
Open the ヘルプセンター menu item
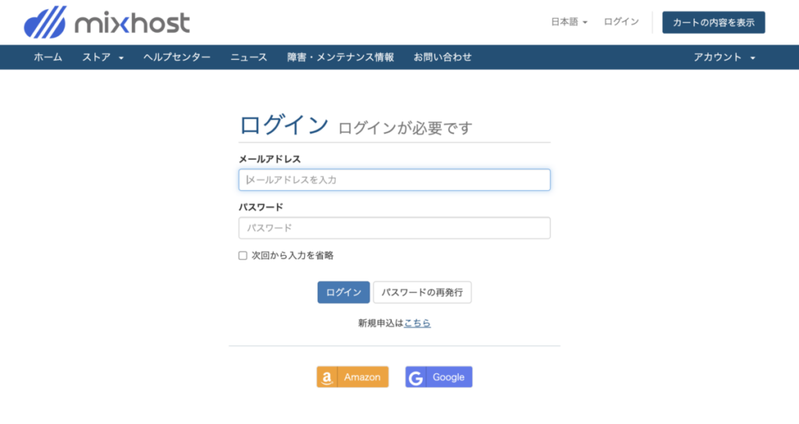[177, 57]
